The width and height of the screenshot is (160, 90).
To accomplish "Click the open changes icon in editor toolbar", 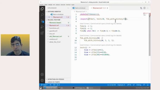I will click(x=141, y=8).
